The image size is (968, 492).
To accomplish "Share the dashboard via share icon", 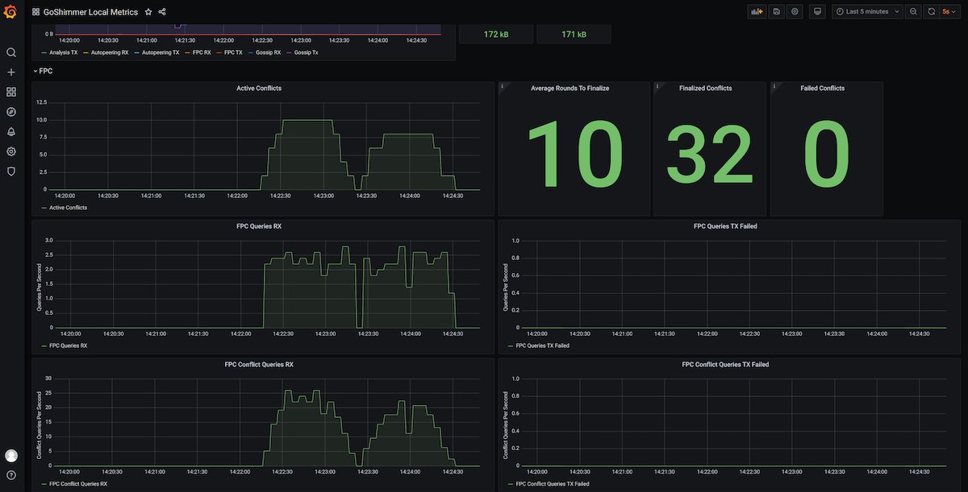I will [162, 12].
